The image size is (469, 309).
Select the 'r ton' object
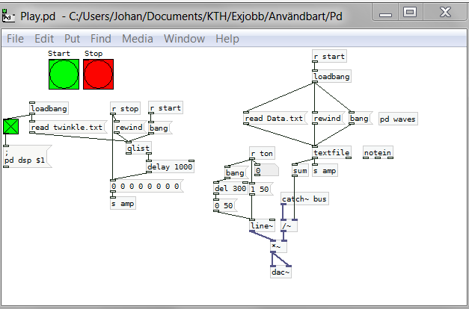point(262,153)
